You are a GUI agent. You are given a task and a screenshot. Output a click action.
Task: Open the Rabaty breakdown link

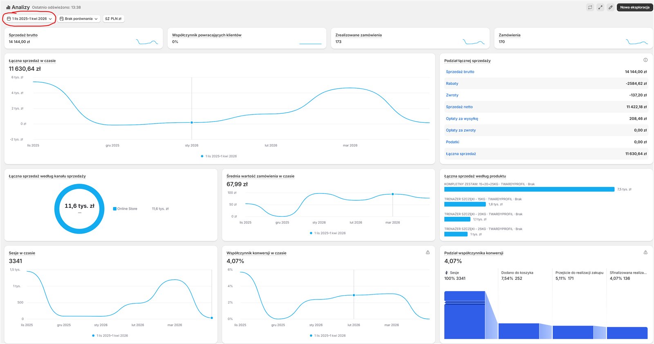[x=452, y=83]
